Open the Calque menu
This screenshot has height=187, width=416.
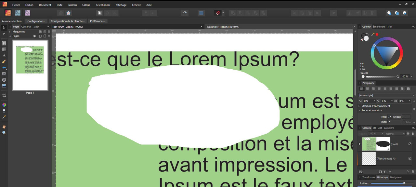[x=86, y=5]
